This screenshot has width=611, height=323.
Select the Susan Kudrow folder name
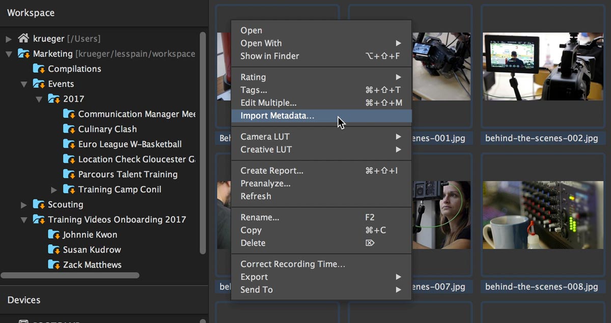coord(92,250)
